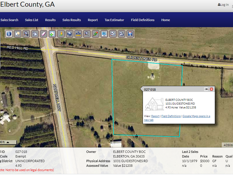Open the Google Earth globe tool
Screen dimensions: 233x176
(x=70, y=34)
